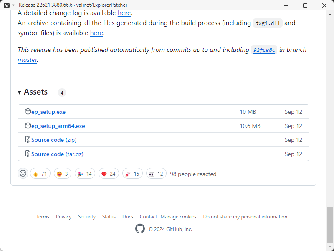Click the package icon beside ep_setup_arm64.exe
Viewport: 334px width, 251px height.
tap(28, 126)
